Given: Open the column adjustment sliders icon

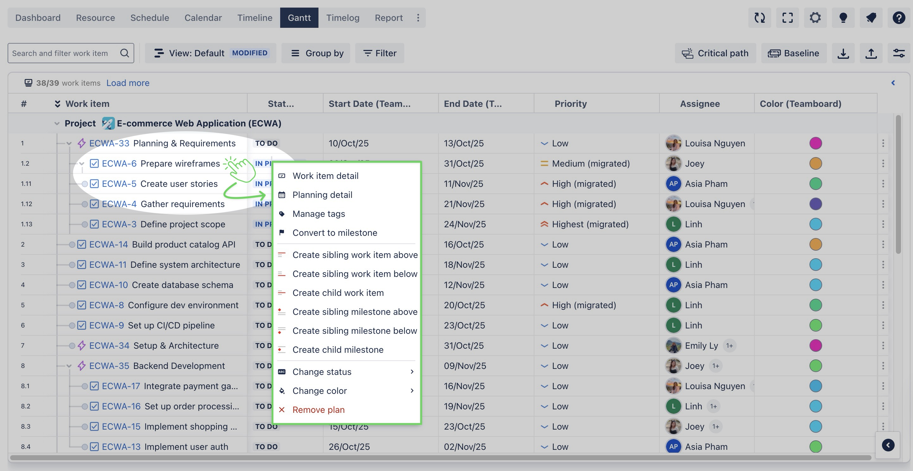Looking at the screenshot, I should point(898,53).
